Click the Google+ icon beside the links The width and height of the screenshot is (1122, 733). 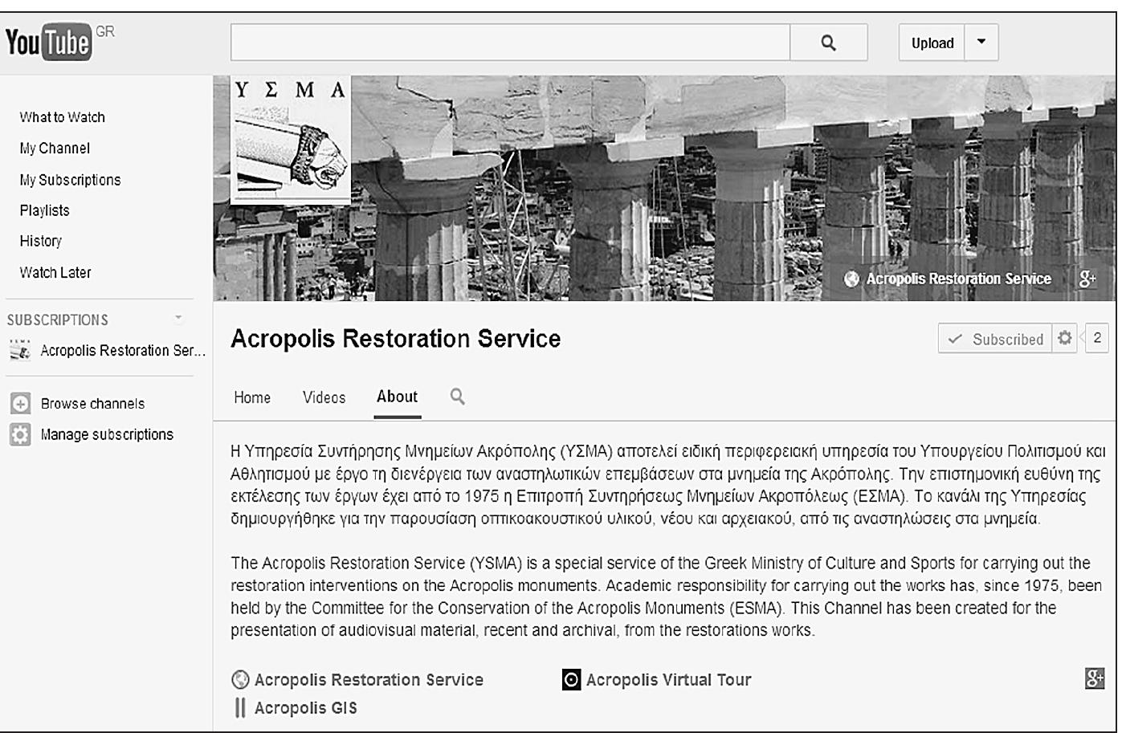(1094, 678)
